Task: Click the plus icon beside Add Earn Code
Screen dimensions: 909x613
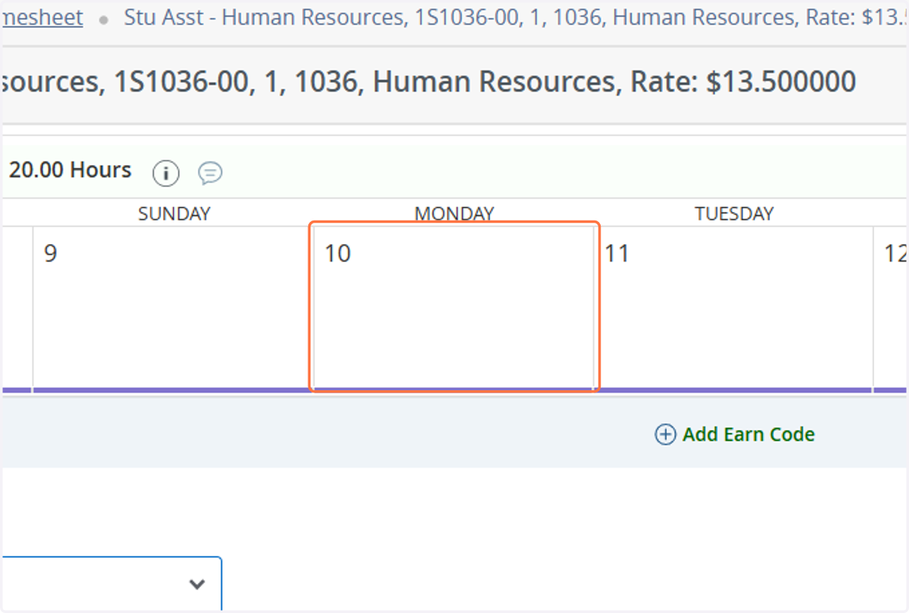Action: click(665, 434)
